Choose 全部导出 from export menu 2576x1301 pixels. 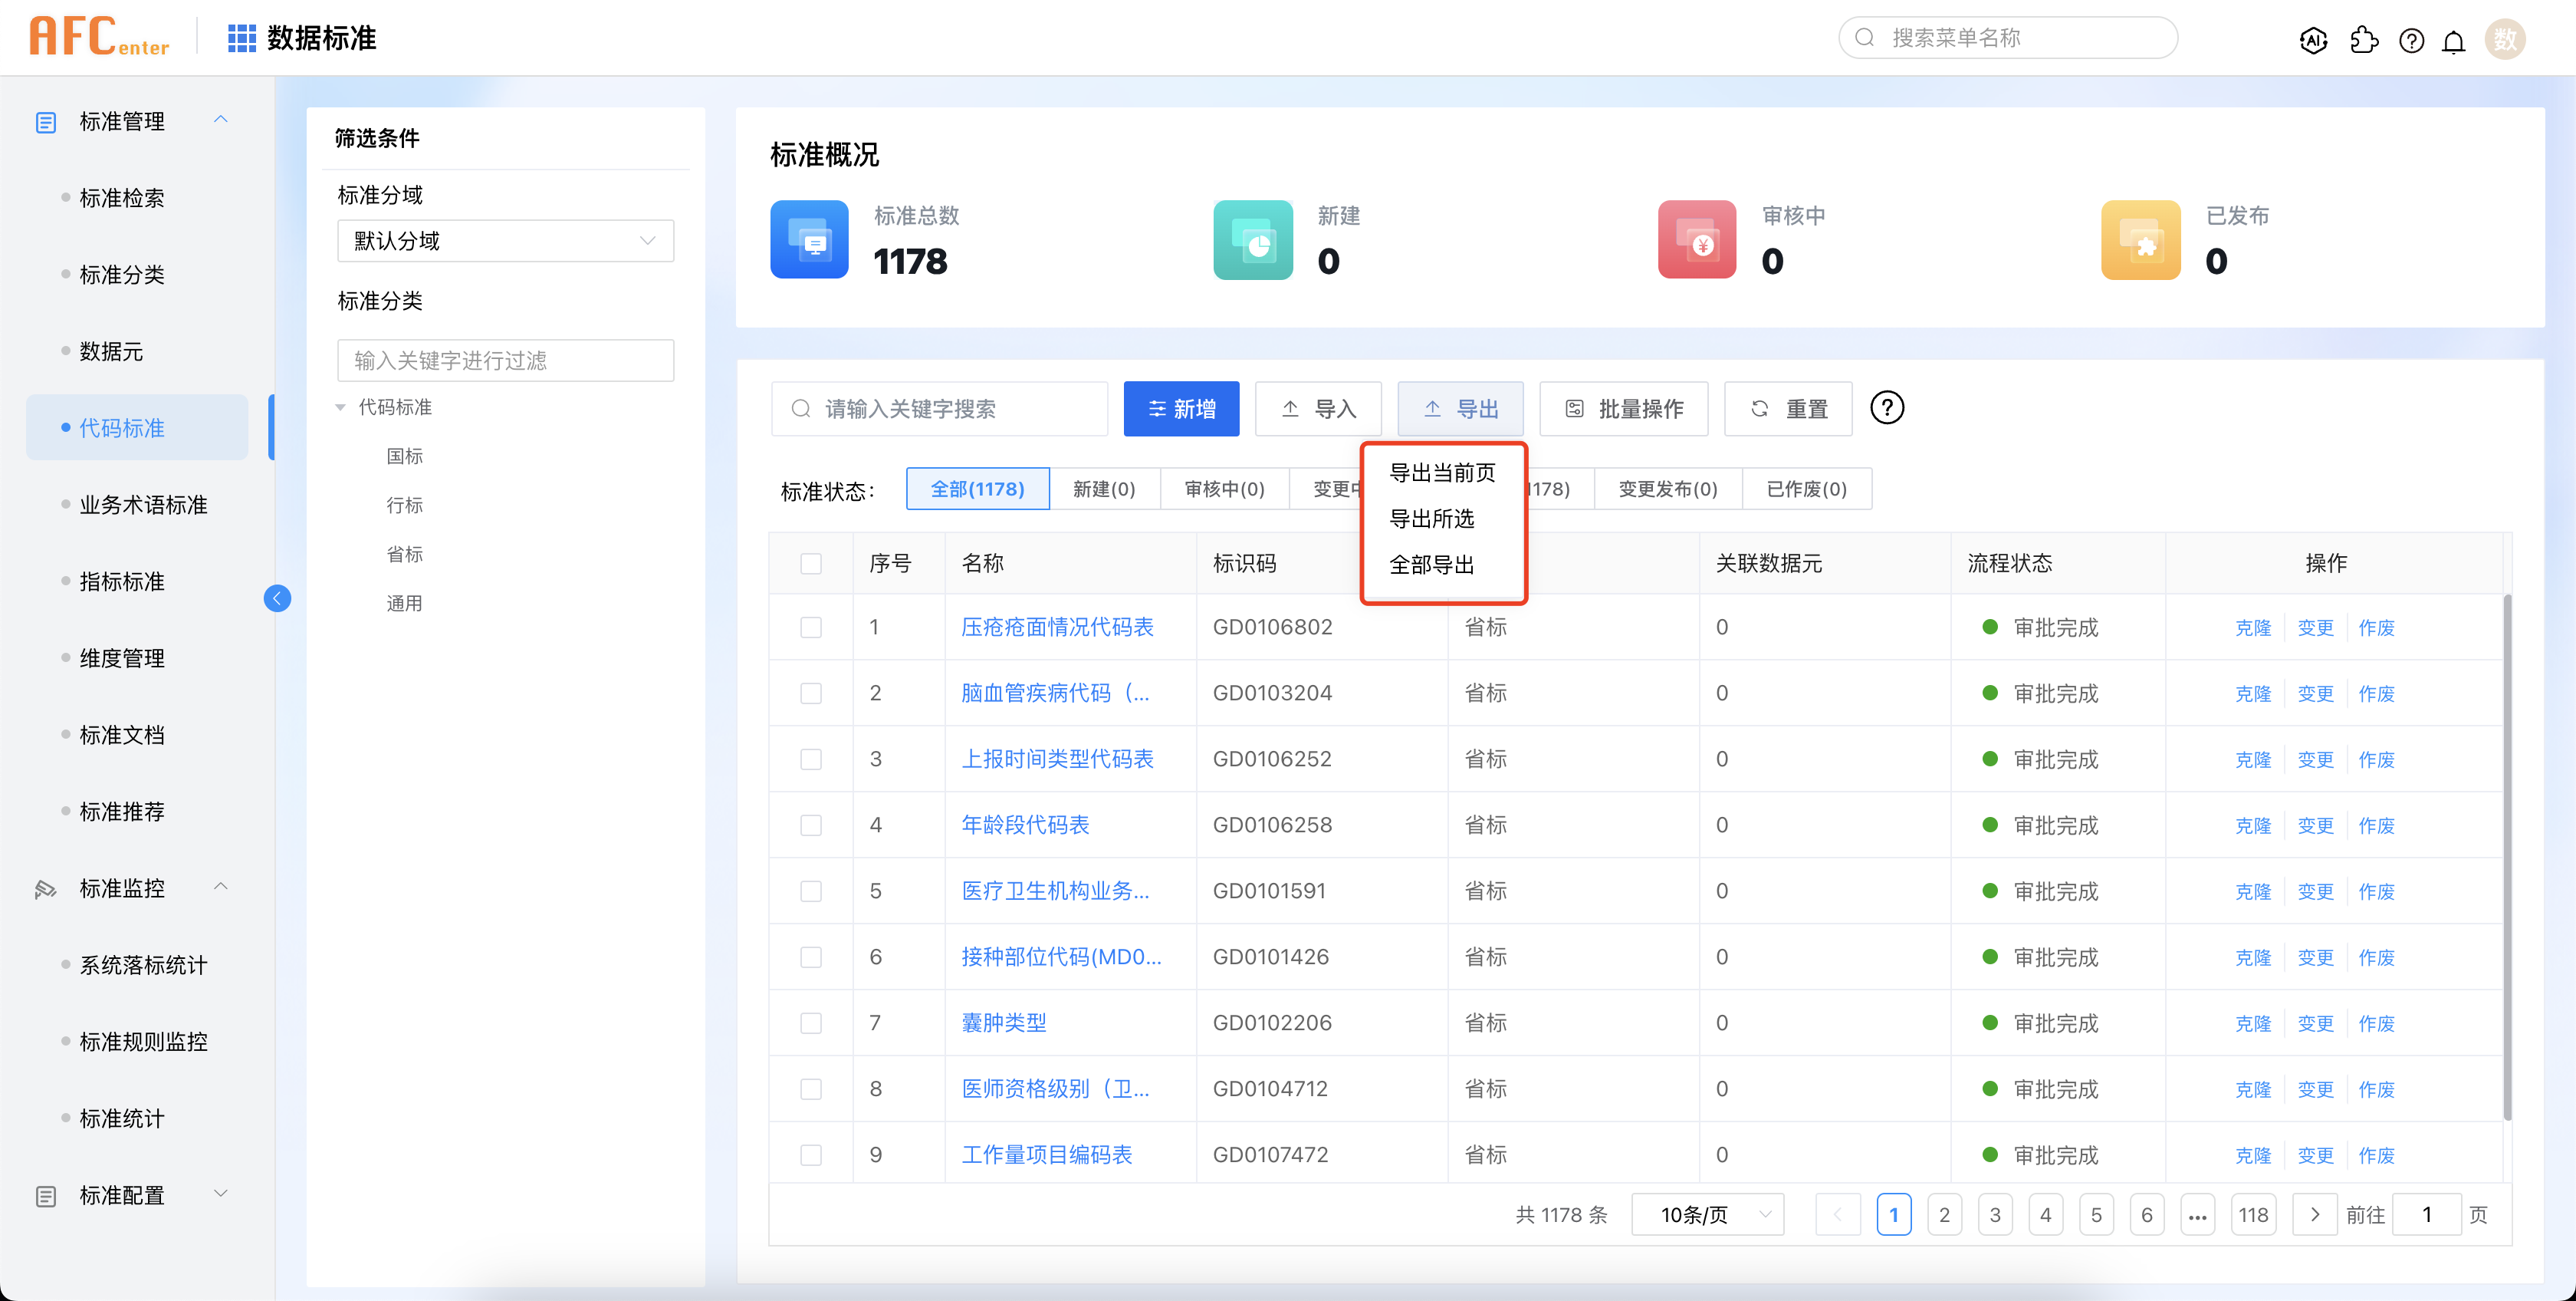pos(1432,565)
